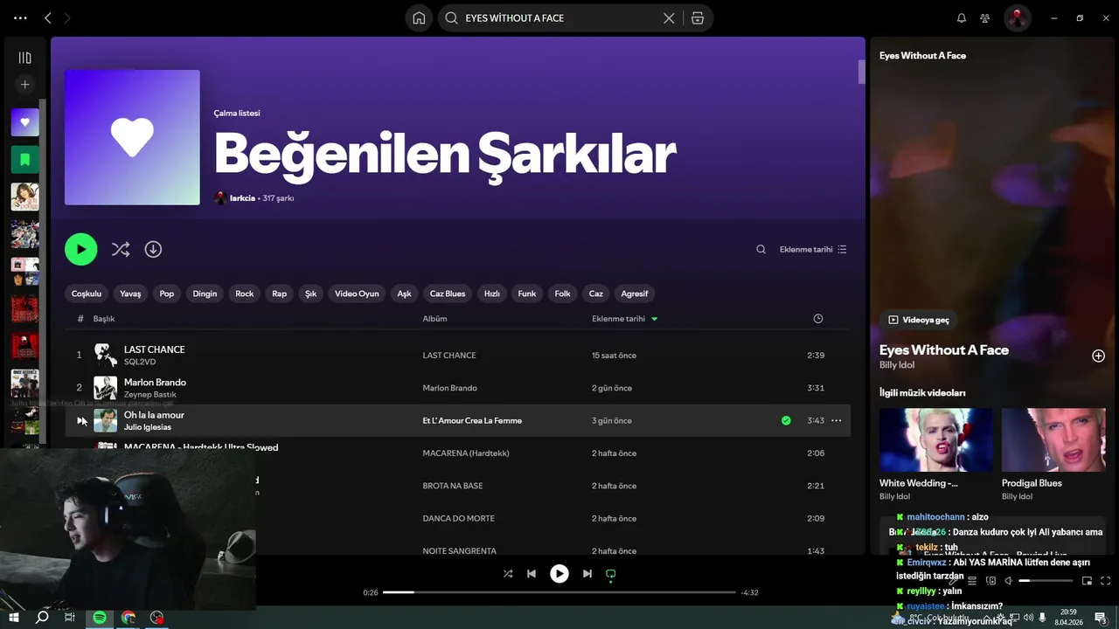Open the Windows Start menu
The image size is (1119, 629).
(x=13, y=618)
